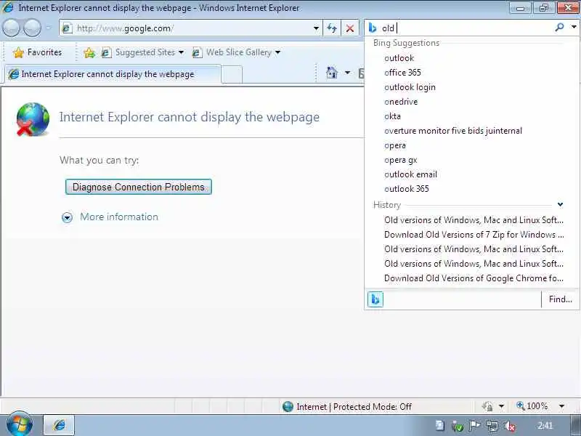Open the dropdown arrow beside privacy icon
The height and width of the screenshot is (436, 581).
[x=501, y=406]
